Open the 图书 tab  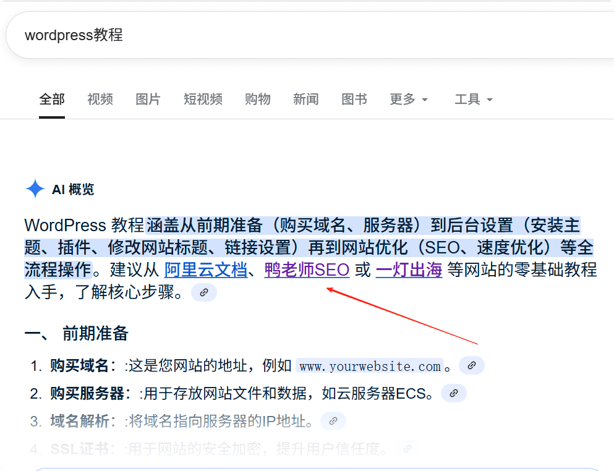coord(354,100)
